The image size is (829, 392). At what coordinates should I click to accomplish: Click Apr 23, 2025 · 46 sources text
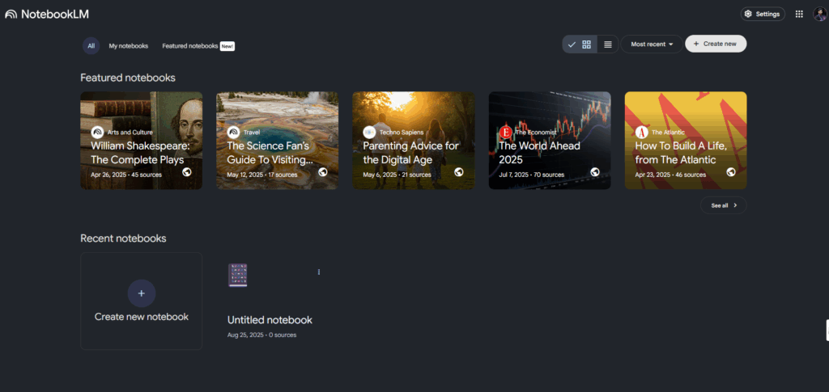tap(670, 175)
